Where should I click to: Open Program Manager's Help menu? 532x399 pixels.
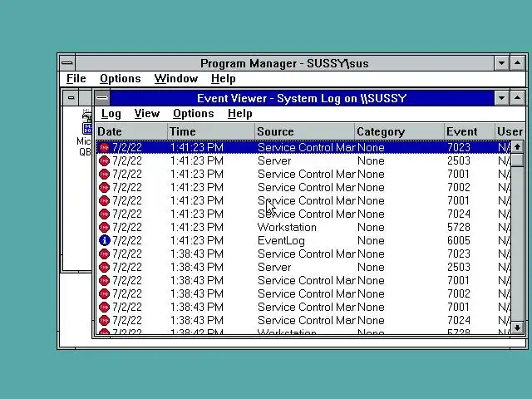(223, 79)
